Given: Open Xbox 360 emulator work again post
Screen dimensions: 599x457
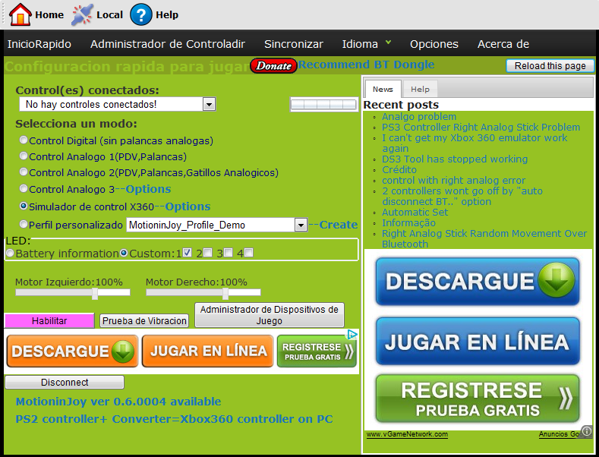Looking at the screenshot, I should point(474,143).
